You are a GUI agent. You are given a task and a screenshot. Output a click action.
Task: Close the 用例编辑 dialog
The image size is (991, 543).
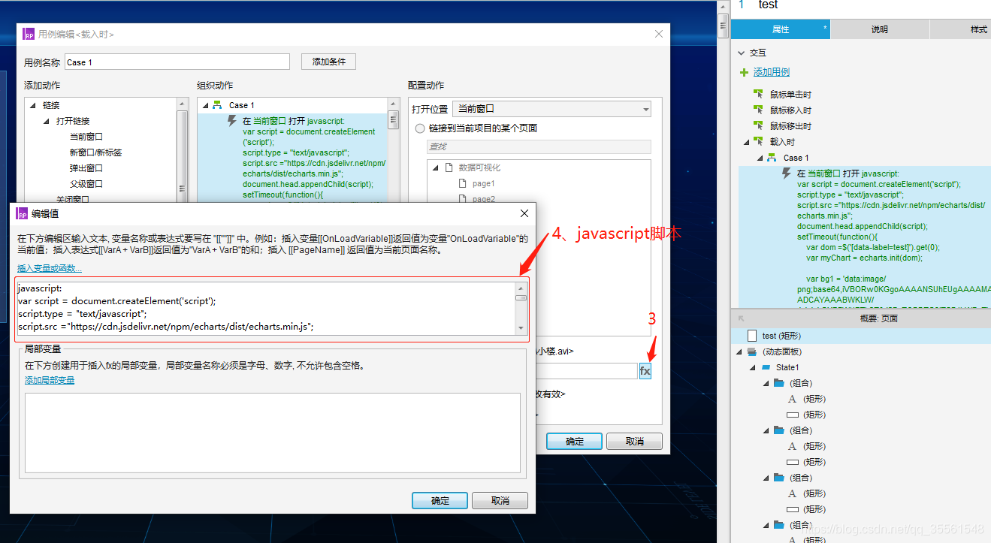click(659, 34)
